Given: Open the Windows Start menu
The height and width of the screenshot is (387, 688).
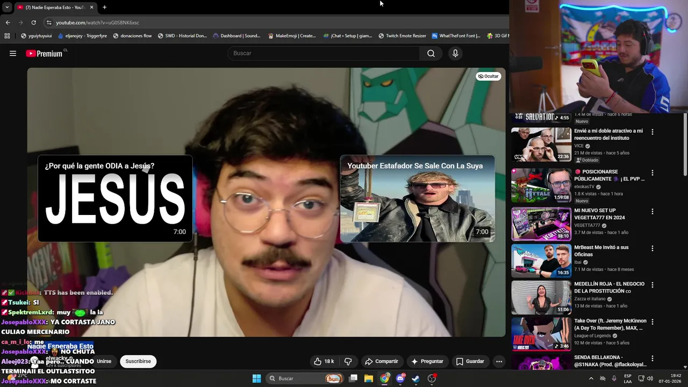Looking at the screenshot, I should click(x=256, y=378).
